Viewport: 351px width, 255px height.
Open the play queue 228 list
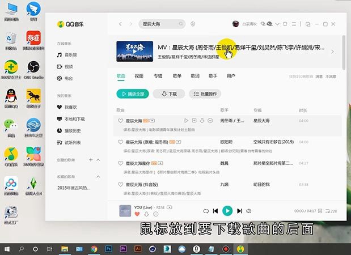pyautogui.click(x=331, y=211)
